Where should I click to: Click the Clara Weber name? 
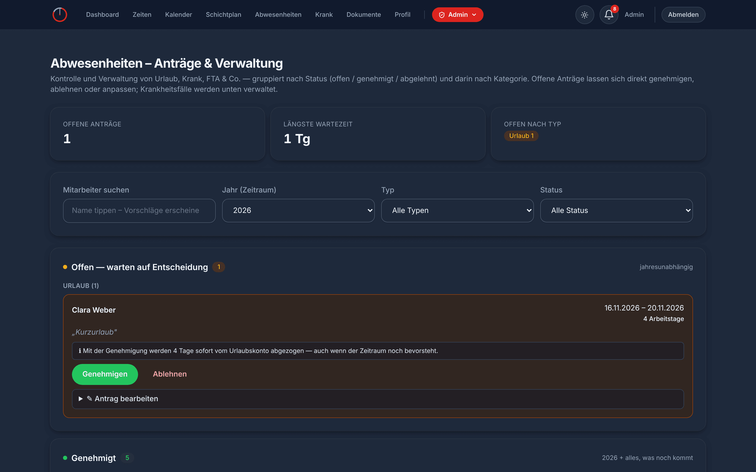click(x=94, y=310)
